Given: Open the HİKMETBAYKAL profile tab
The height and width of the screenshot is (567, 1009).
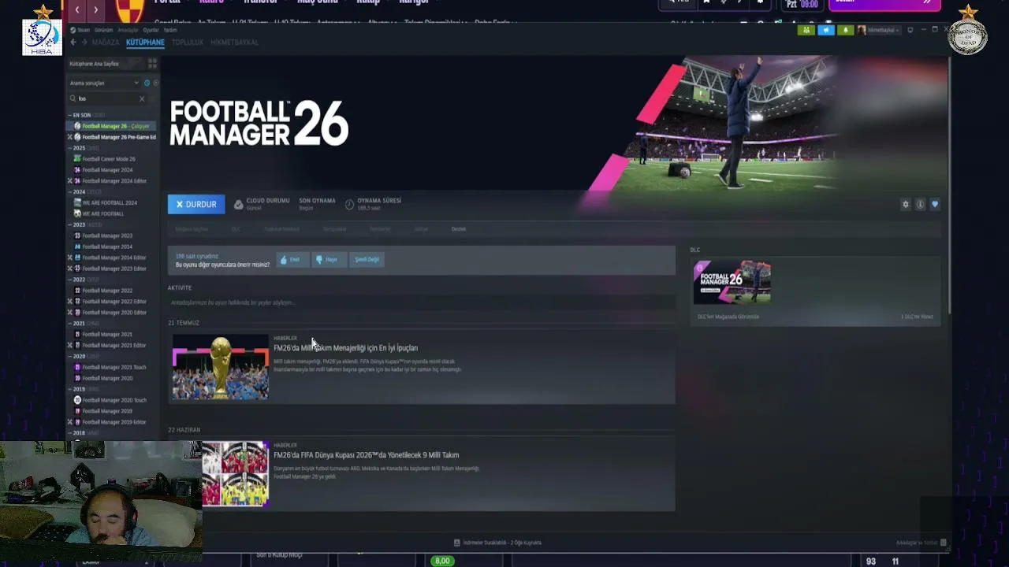Looking at the screenshot, I should (x=234, y=43).
